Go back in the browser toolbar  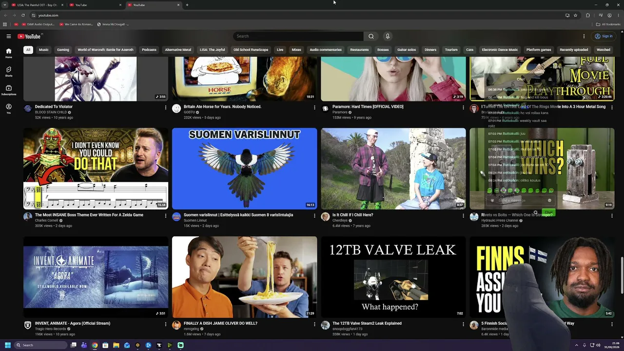(5, 15)
